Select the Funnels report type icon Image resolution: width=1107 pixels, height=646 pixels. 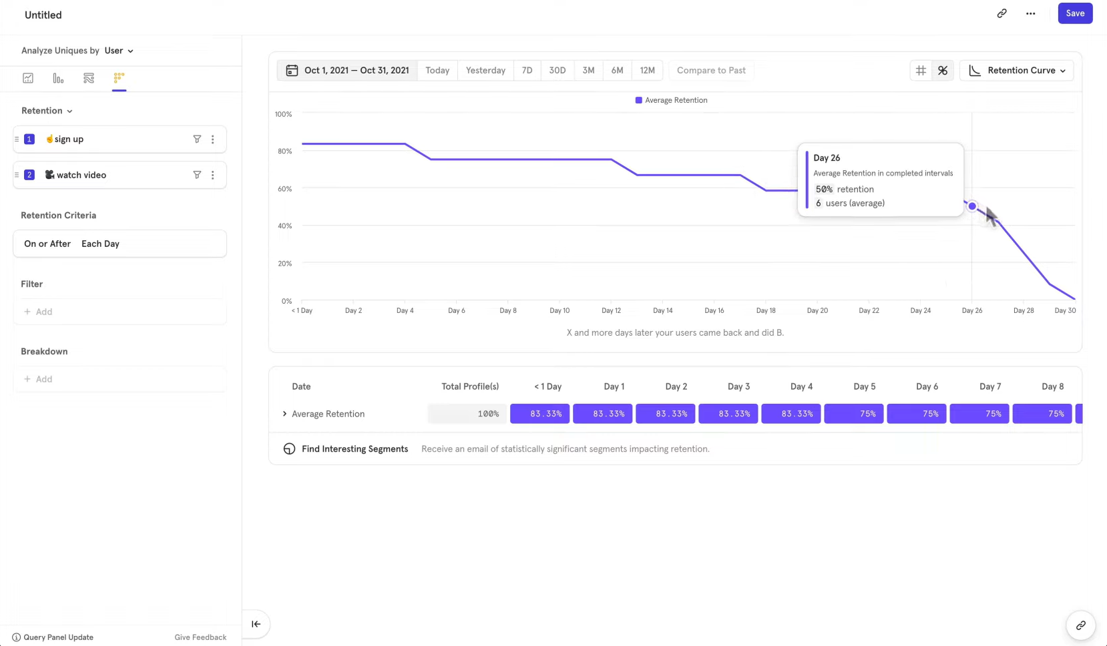coord(58,78)
